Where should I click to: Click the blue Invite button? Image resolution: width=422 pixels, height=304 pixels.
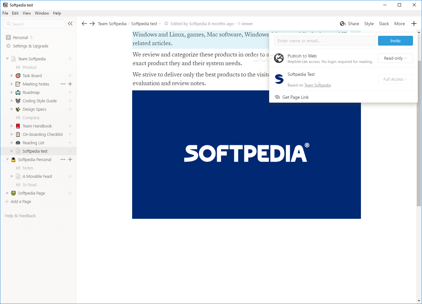(396, 41)
